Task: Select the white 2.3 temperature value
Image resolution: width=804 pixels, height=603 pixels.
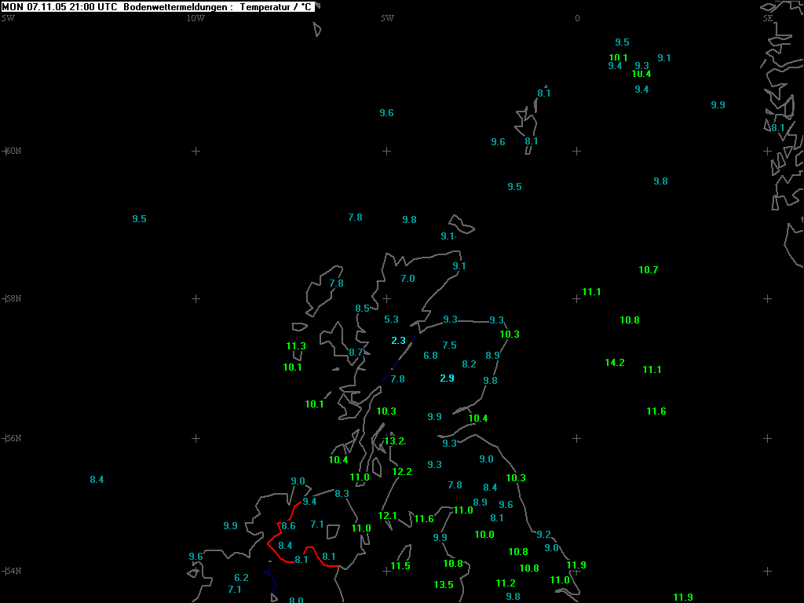Action: coord(398,341)
